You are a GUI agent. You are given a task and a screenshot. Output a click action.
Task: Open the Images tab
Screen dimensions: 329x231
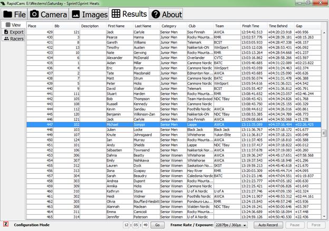(x=88, y=14)
